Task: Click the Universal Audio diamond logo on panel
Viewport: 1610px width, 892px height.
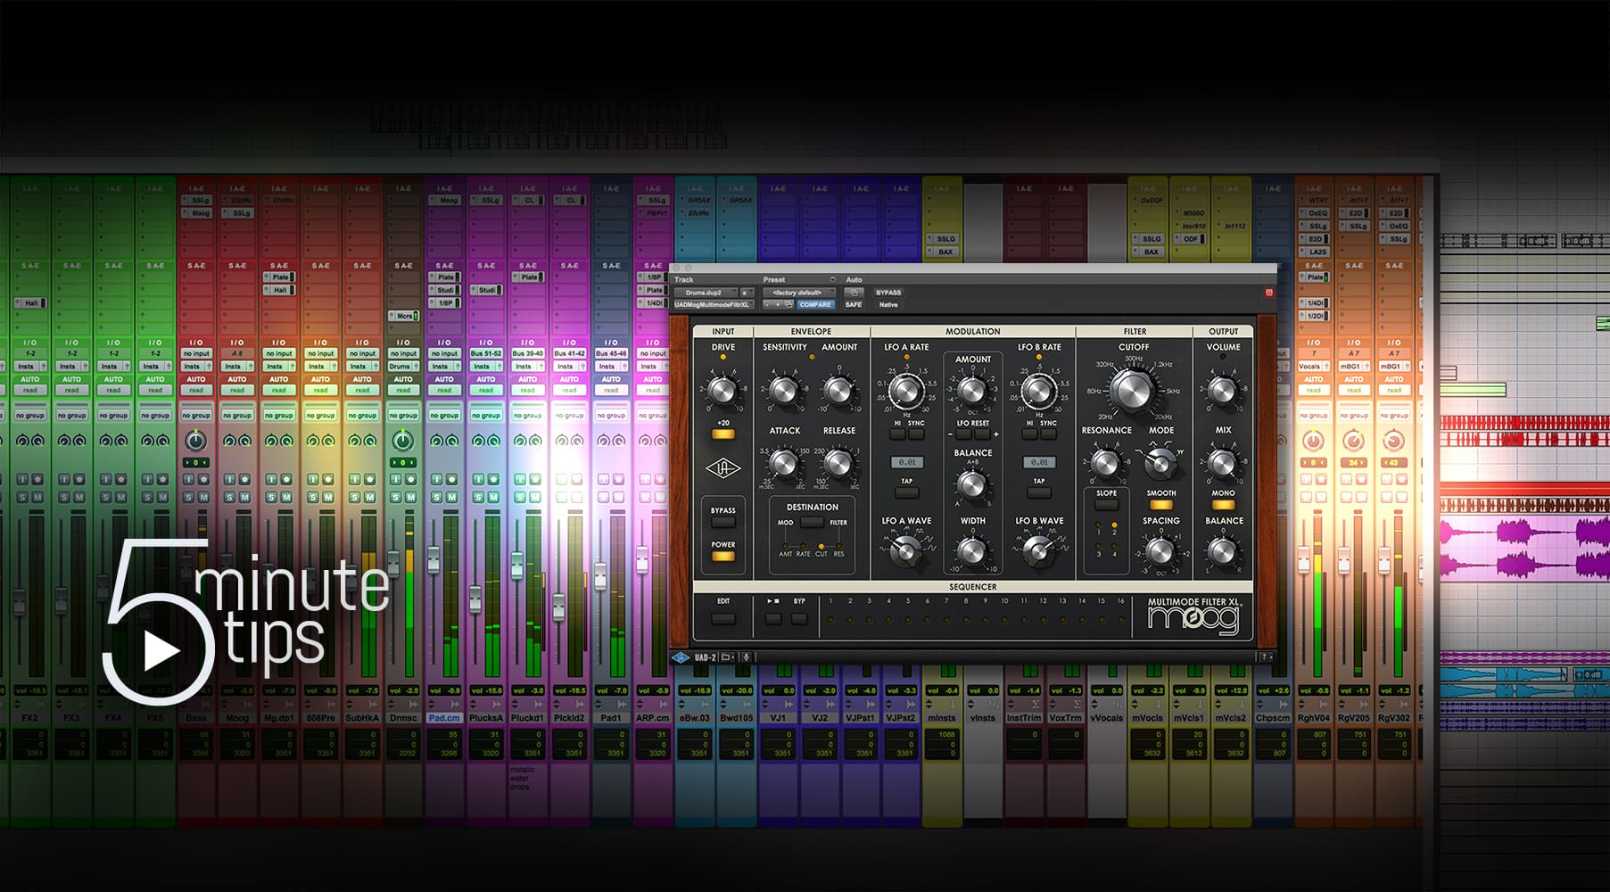Action: coord(722,470)
